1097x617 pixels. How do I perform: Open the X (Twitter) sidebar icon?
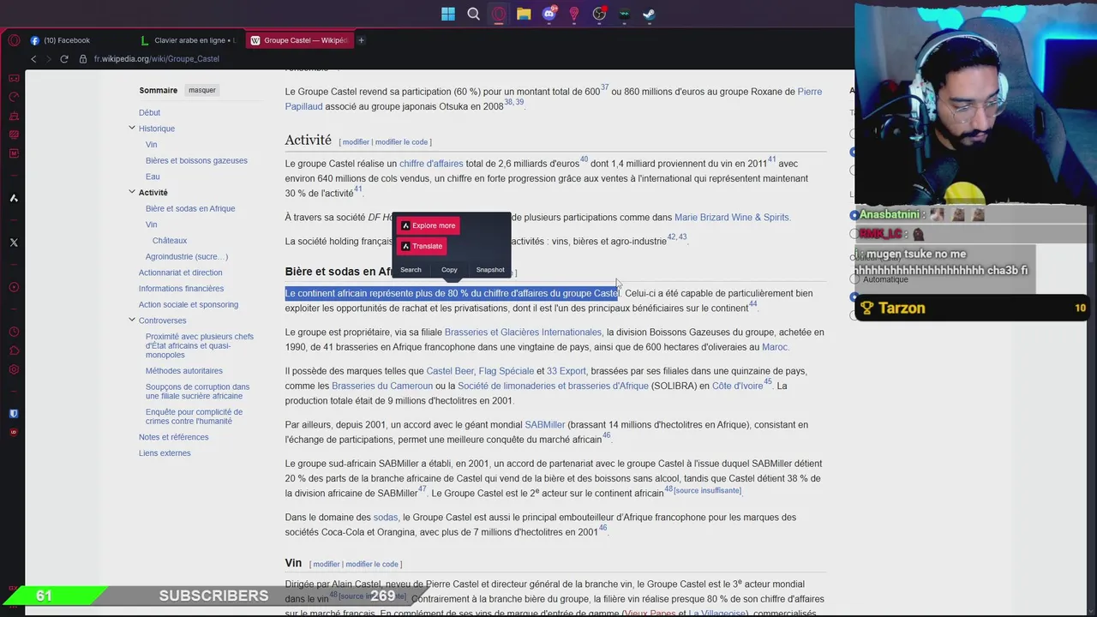tap(14, 243)
